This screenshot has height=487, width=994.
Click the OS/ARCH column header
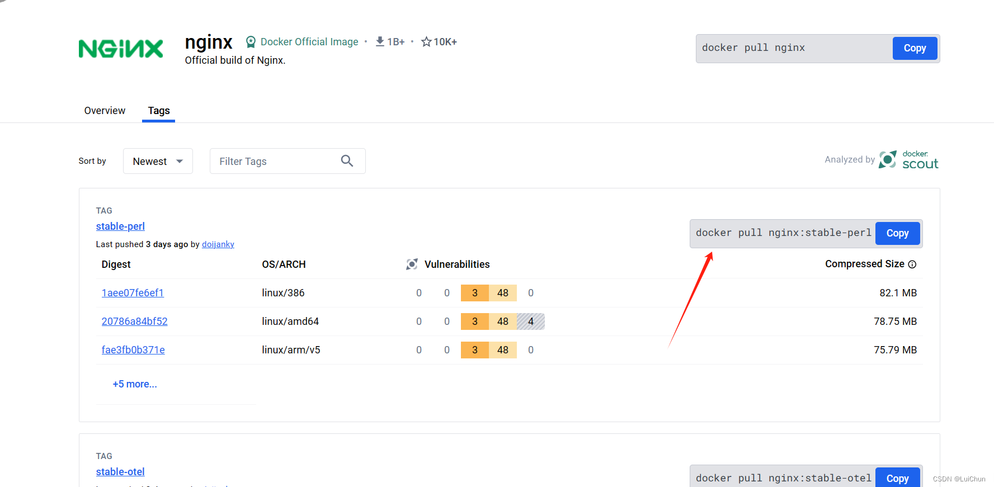coord(284,264)
